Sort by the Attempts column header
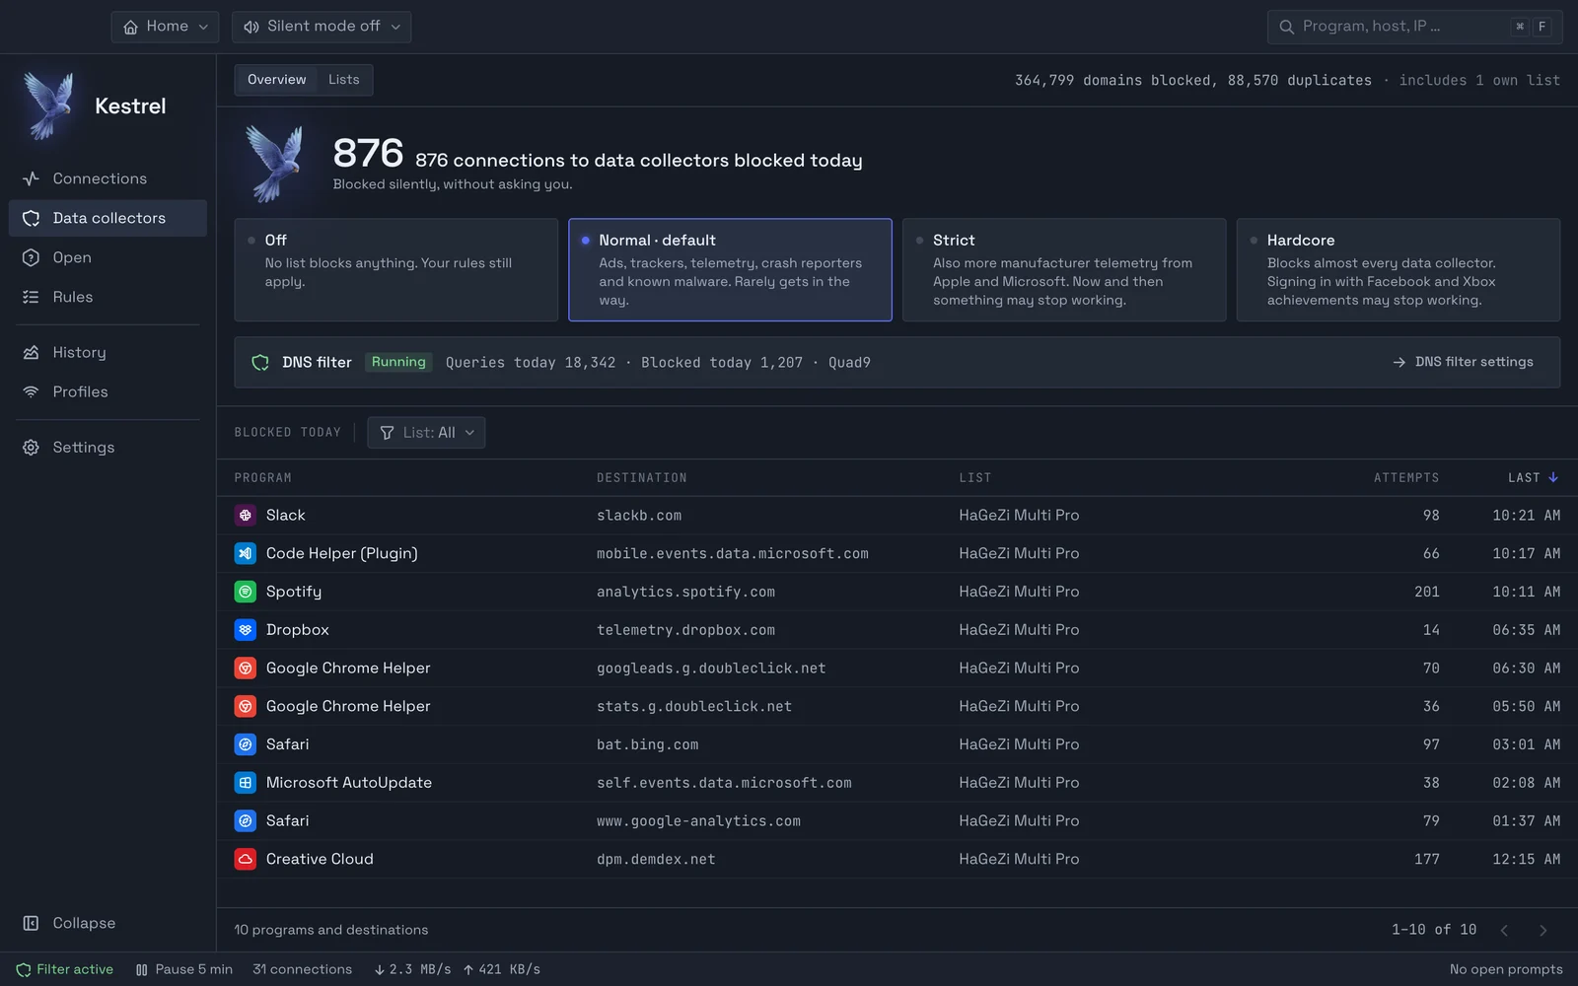The width and height of the screenshot is (1578, 986). tap(1406, 478)
